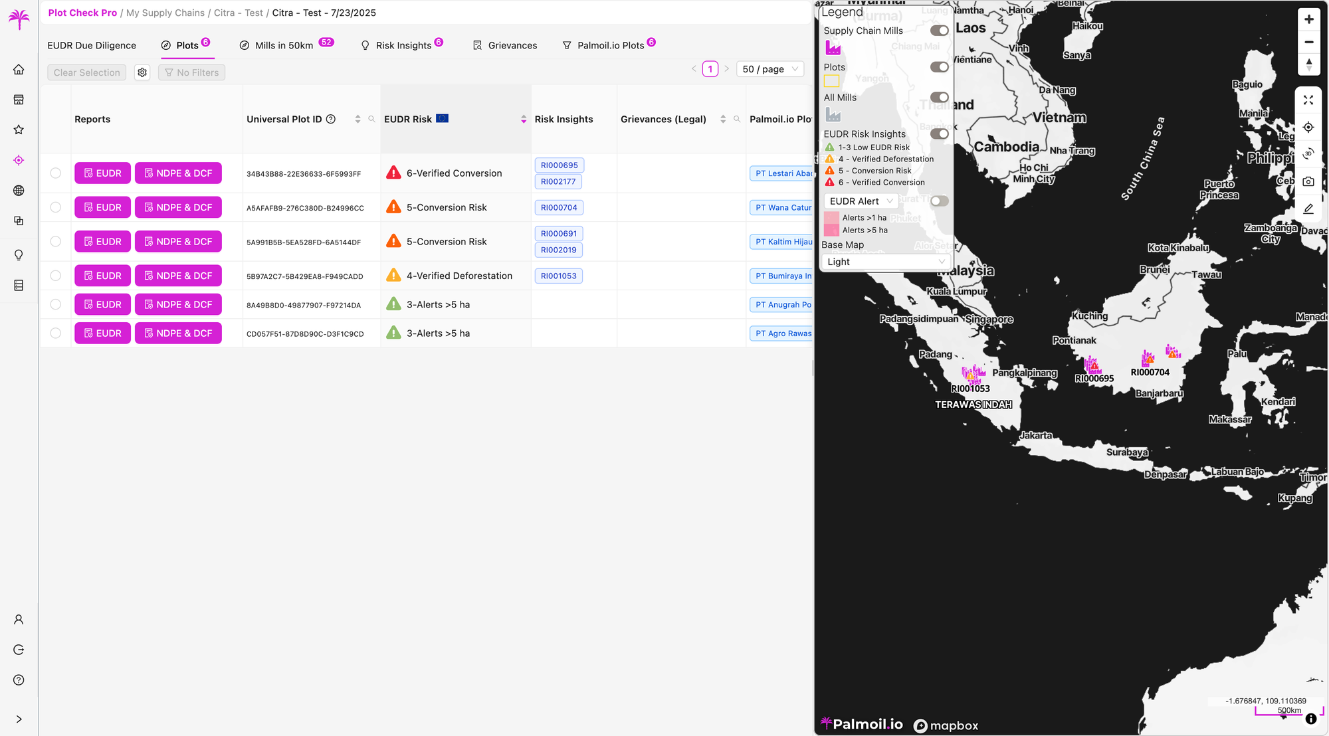
Task: Click the No Filters button
Action: click(x=191, y=72)
